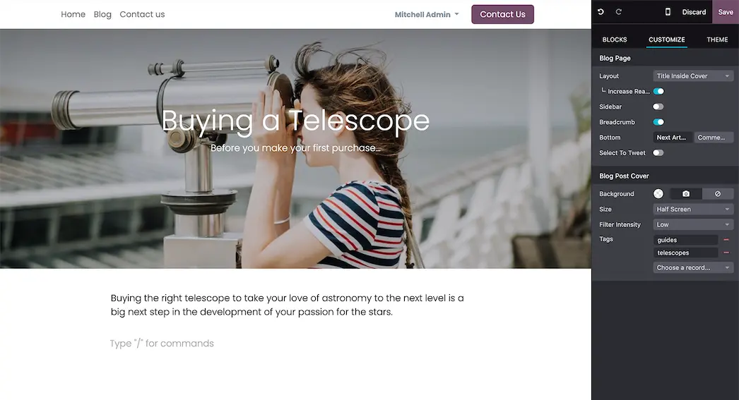The image size is (739, 400).
Task: Remove the guides tag minus icon
Action: click(x=726, y=240)
